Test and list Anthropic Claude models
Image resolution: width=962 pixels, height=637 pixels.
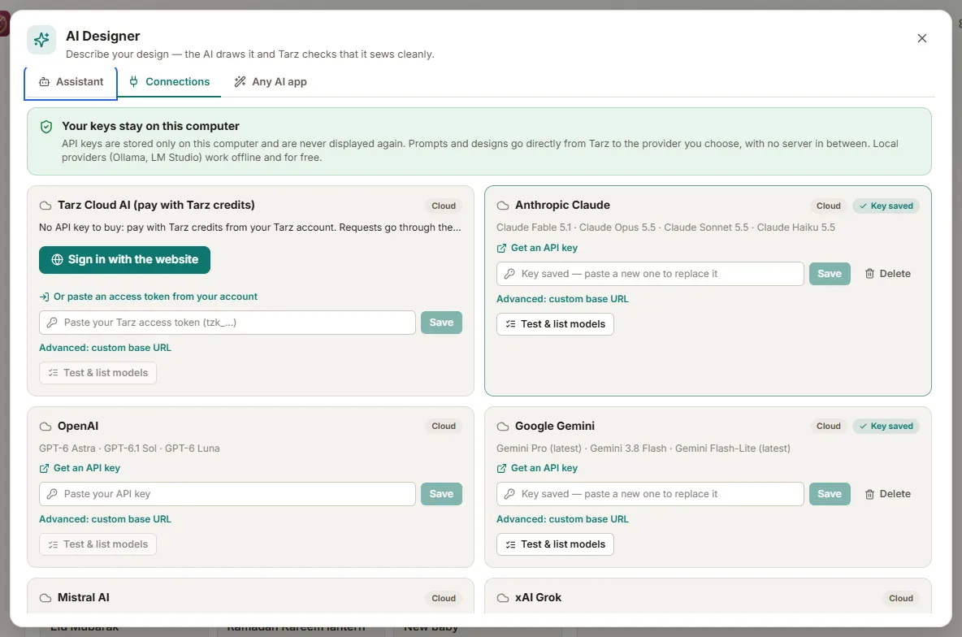[x=555, y=324]
